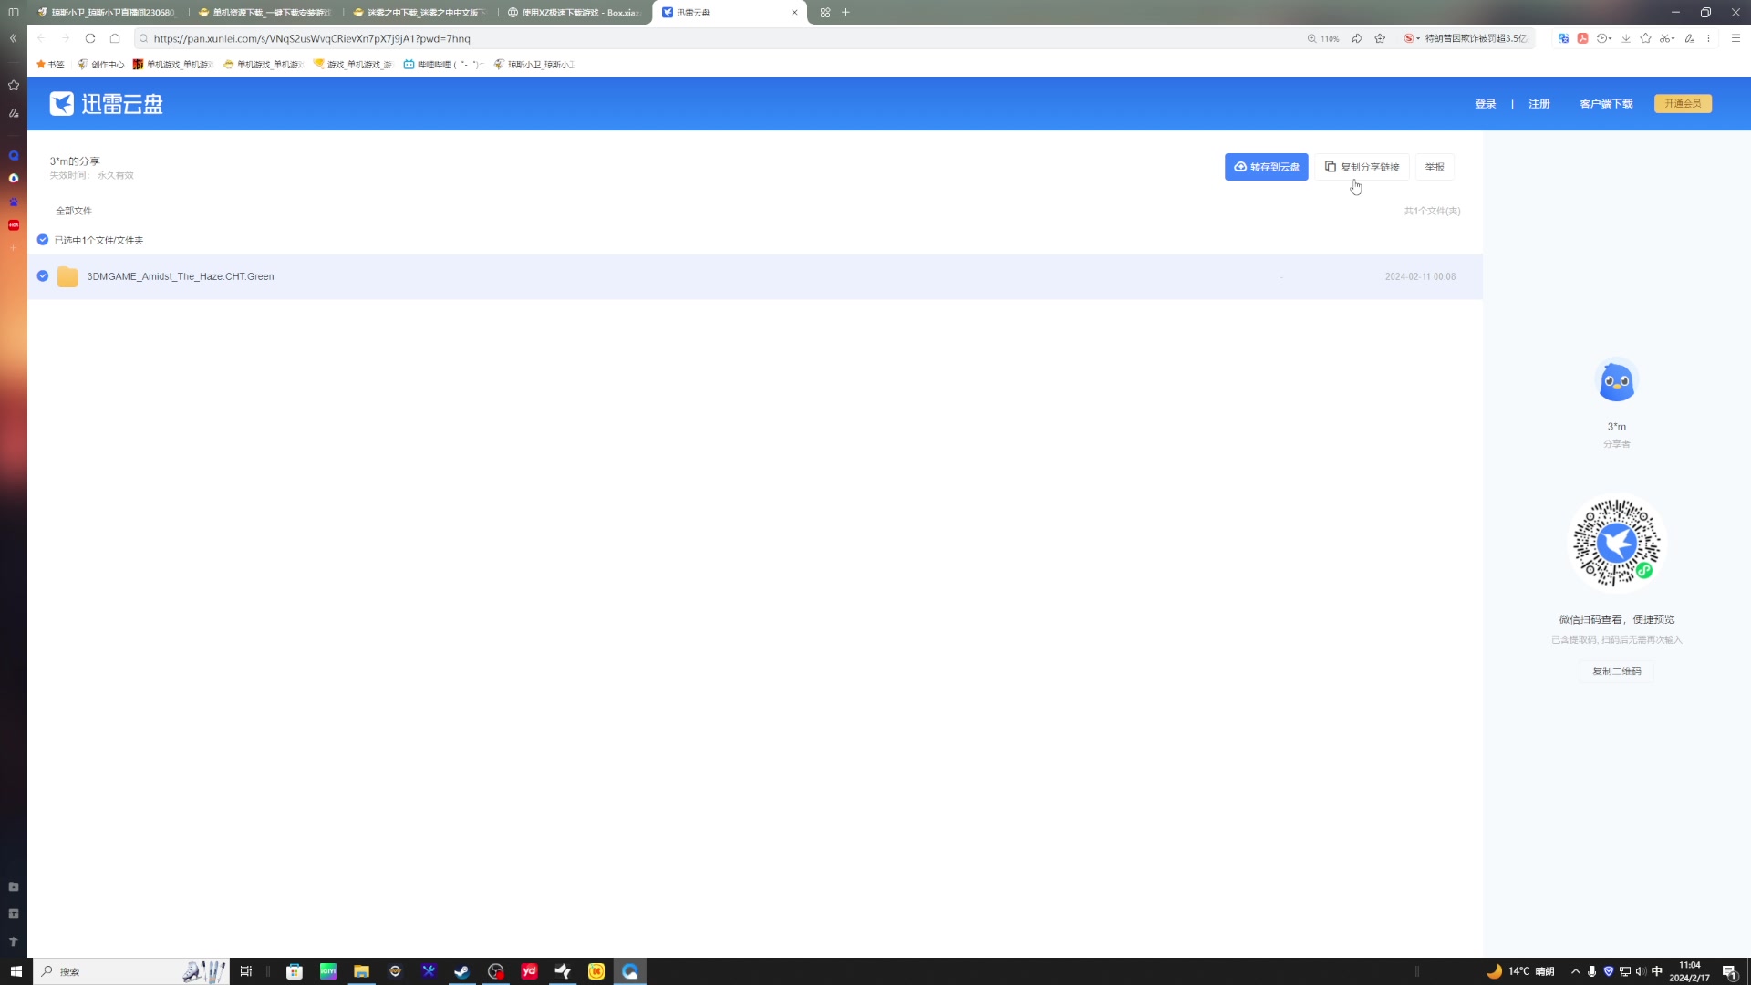Image resolution: width=1751 pixels, height=985 pixels.
Task: Bookmark page with address bar star icon
Action: [1380, 38]
